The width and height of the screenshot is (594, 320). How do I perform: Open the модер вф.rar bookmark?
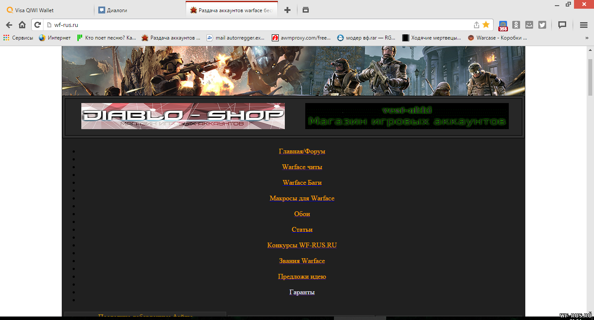pyautogui.click(x=367, y=38)
